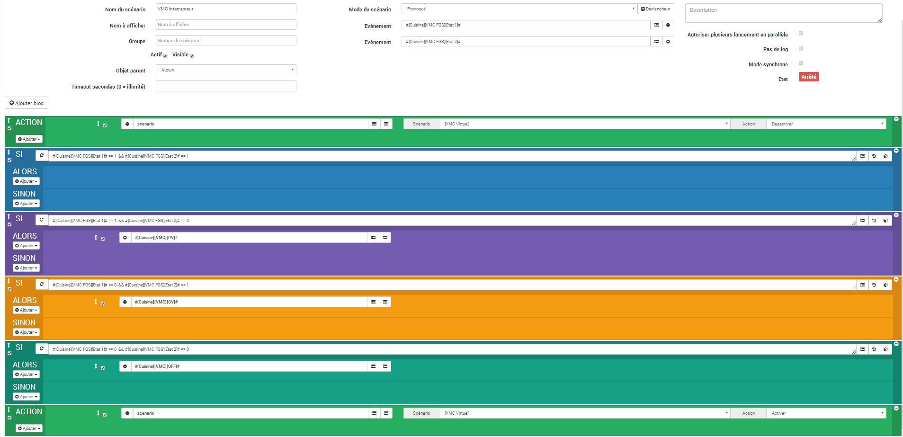Click the Nom à afficher field
The image size is (903, 437).
tap(226, 25)
